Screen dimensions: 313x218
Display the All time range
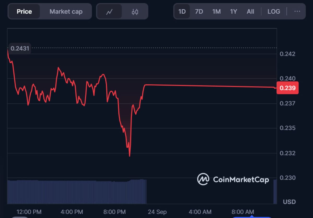pos(250,11)
